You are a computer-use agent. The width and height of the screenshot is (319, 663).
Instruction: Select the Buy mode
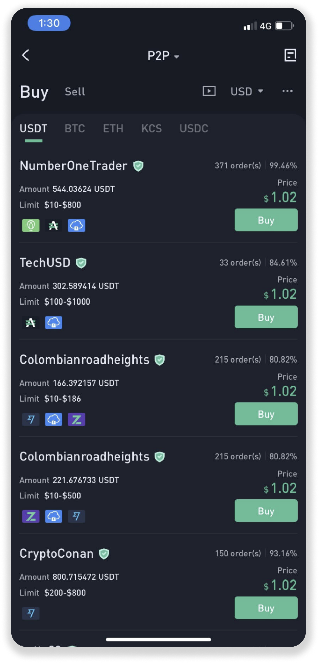pos(34,92)
